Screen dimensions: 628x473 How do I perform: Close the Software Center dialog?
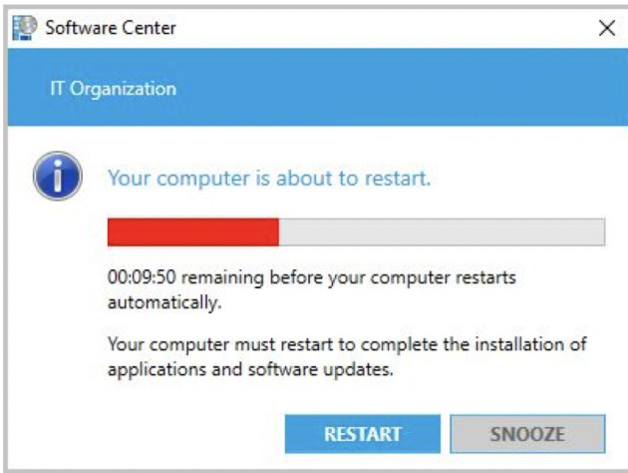[605, 27]
